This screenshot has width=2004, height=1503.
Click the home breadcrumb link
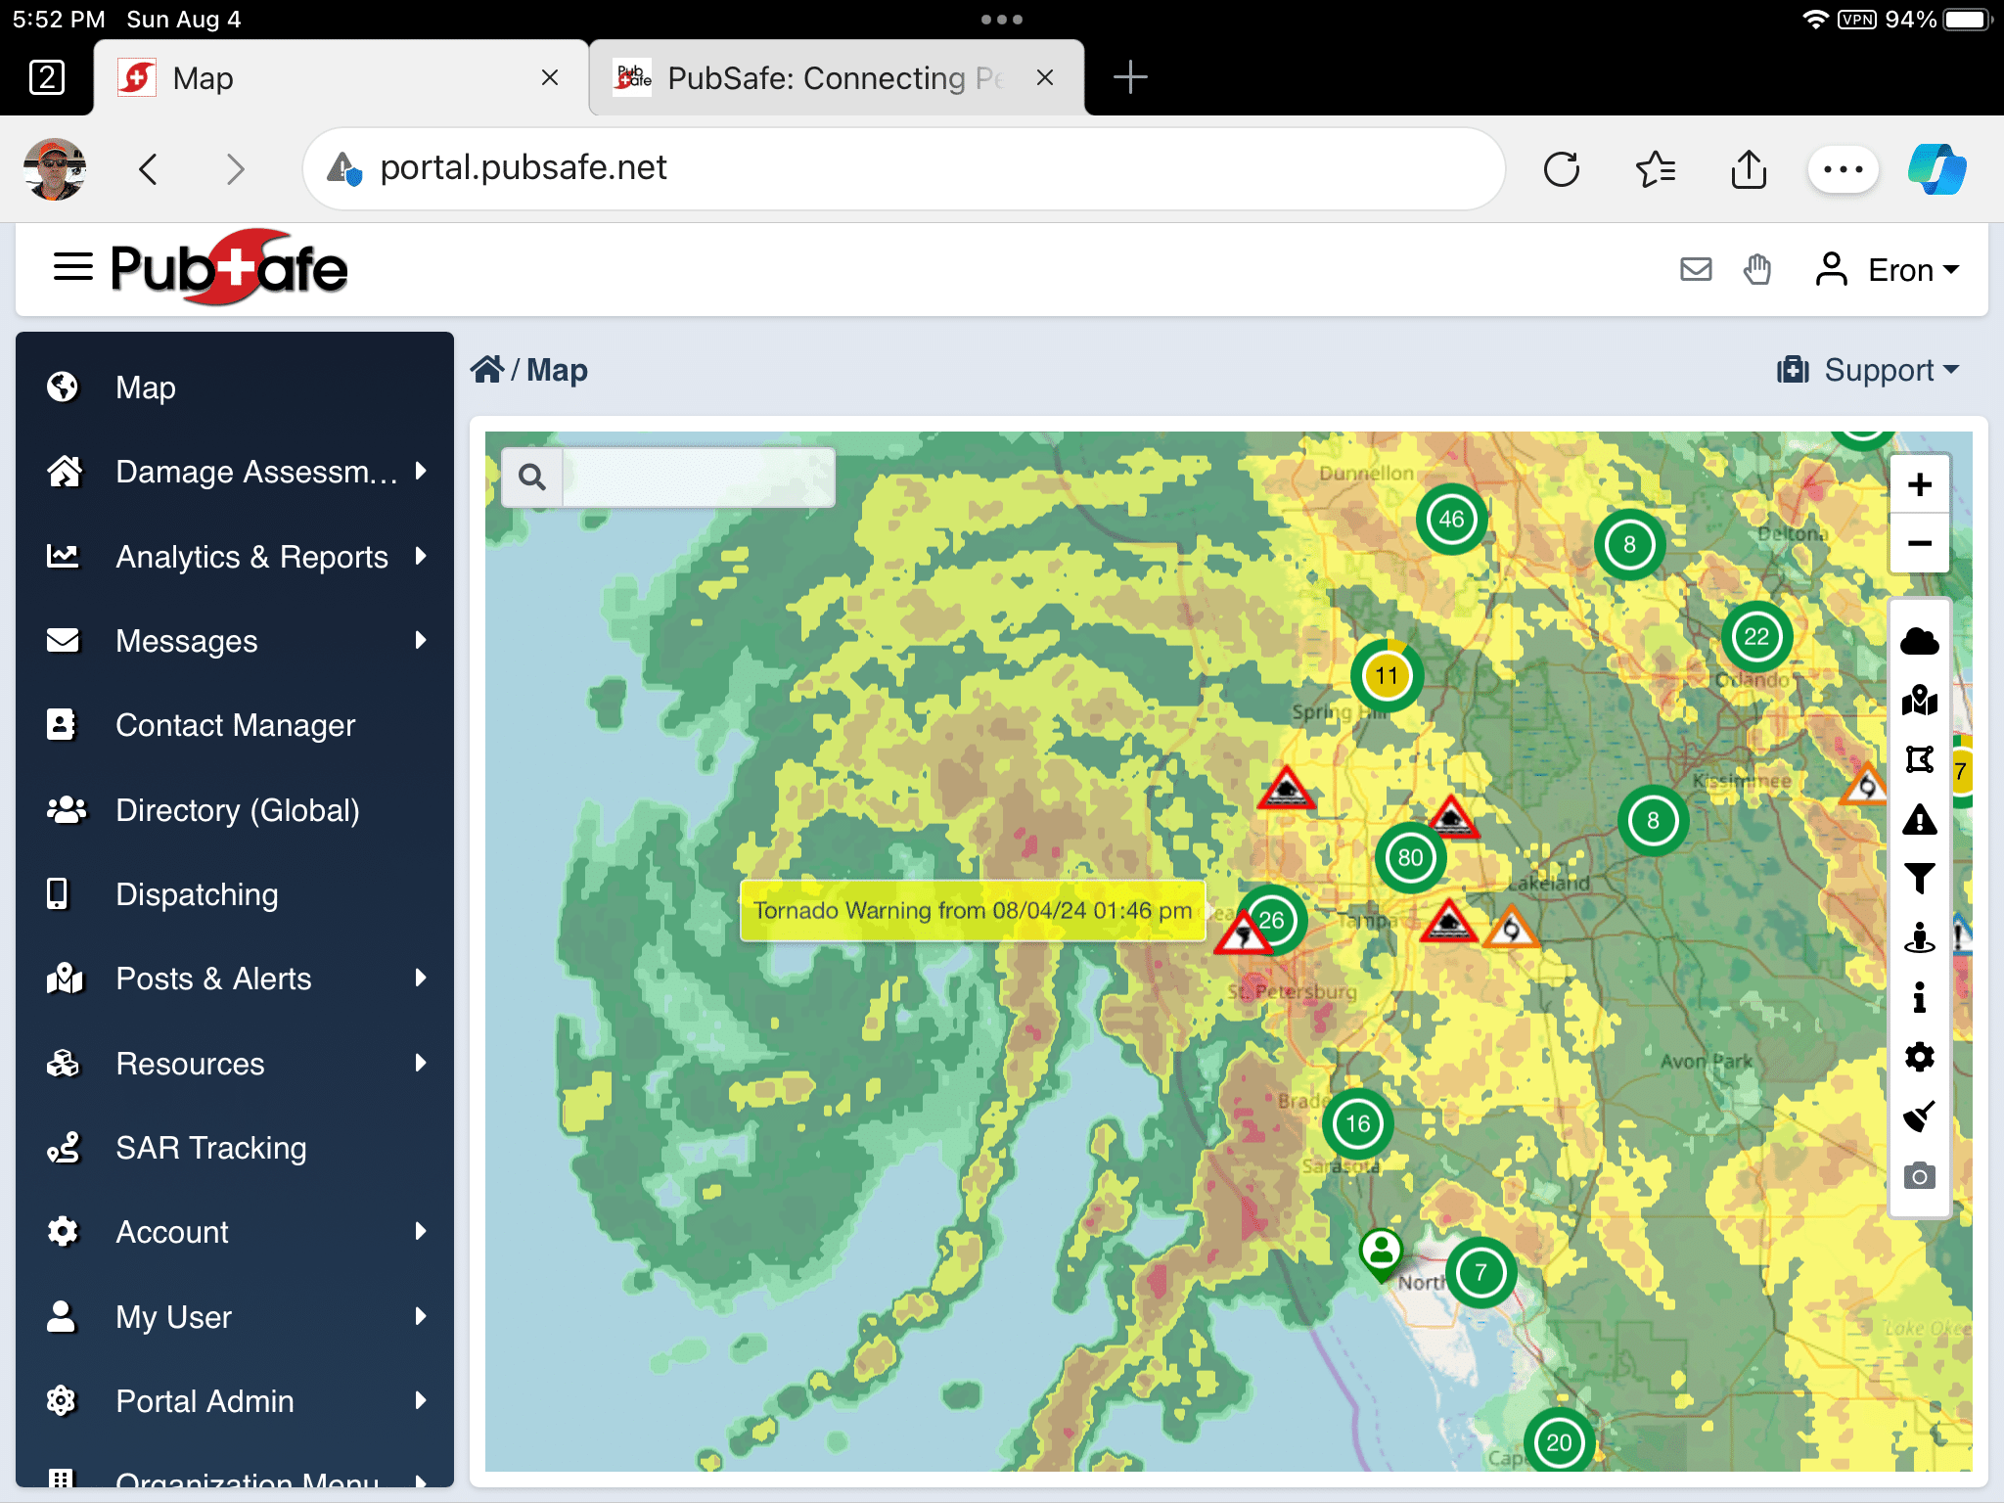coord(486,370)
